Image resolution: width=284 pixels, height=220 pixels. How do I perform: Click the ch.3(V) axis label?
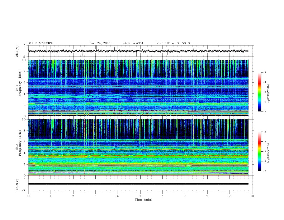[x=17, y=184]
